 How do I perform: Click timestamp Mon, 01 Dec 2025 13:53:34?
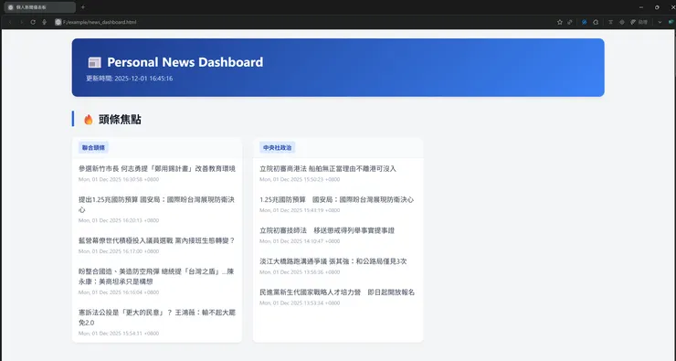click(300, 303)
